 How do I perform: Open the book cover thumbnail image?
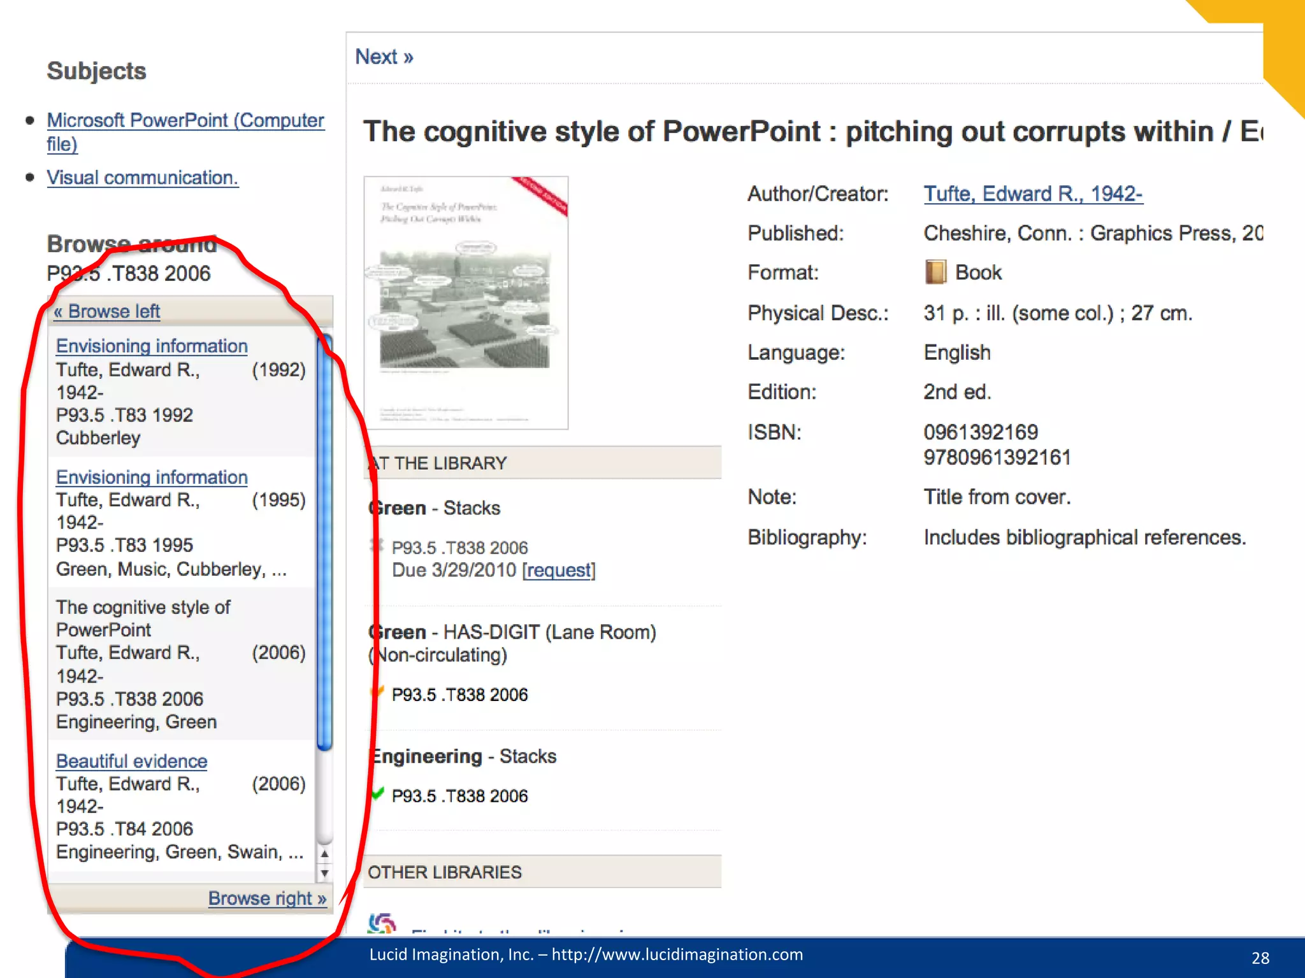pos(466,302)
